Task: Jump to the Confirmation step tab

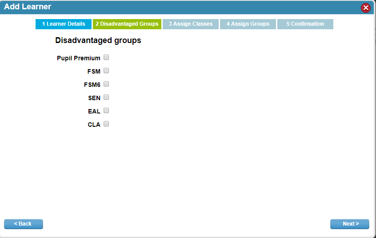Action: [305, 24]
